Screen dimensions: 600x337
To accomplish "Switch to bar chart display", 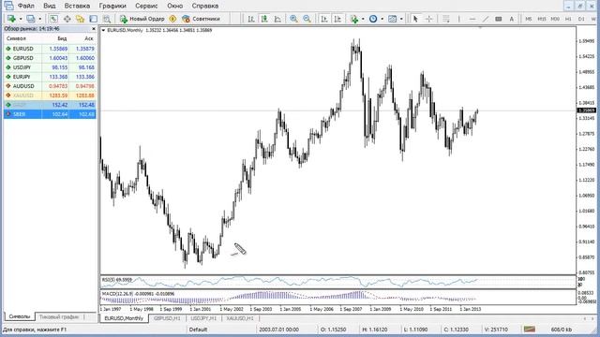I will (251, 19).
